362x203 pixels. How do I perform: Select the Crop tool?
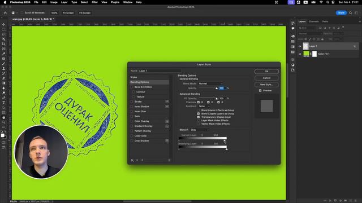point(3,44)
